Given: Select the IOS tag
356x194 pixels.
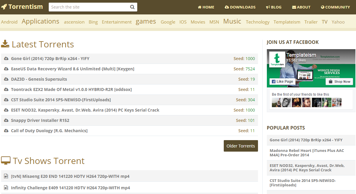Looking at the screenshot, I should click(x=183, y=22).
